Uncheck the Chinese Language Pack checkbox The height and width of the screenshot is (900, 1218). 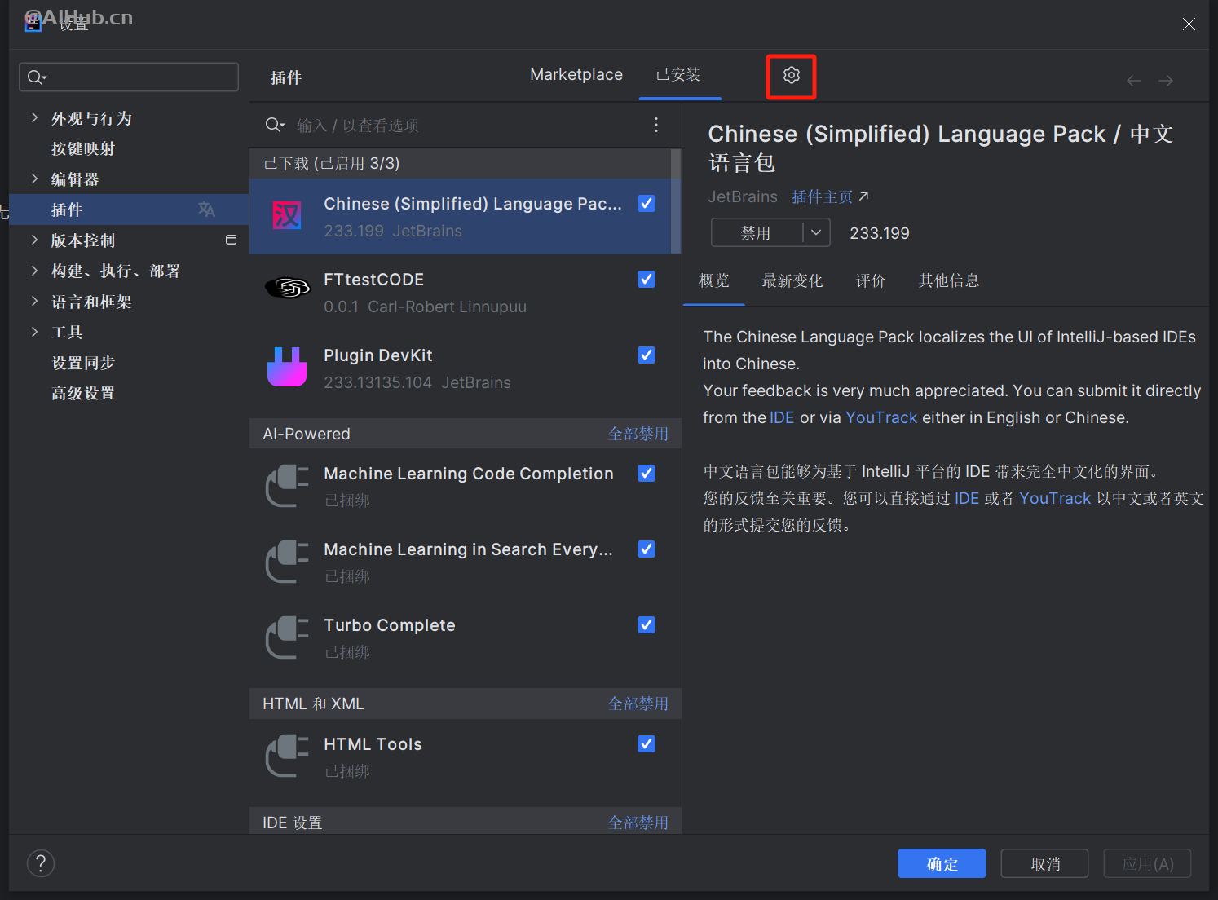coord(647,204)
